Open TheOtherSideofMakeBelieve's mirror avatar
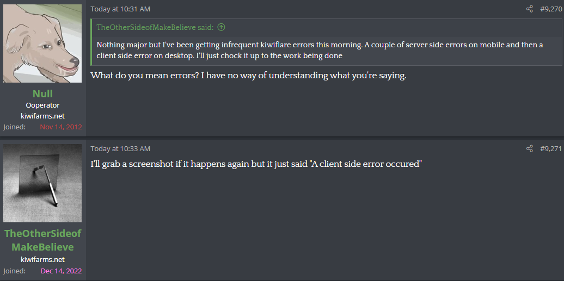This screenshot has height=281, width=564. 42,183
